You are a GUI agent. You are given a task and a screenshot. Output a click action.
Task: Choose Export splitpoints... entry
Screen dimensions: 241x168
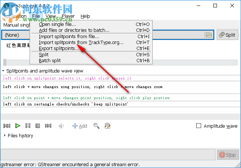click(x=91, y=48)
